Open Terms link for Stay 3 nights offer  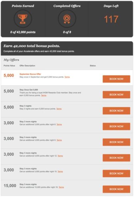(59, 109)
